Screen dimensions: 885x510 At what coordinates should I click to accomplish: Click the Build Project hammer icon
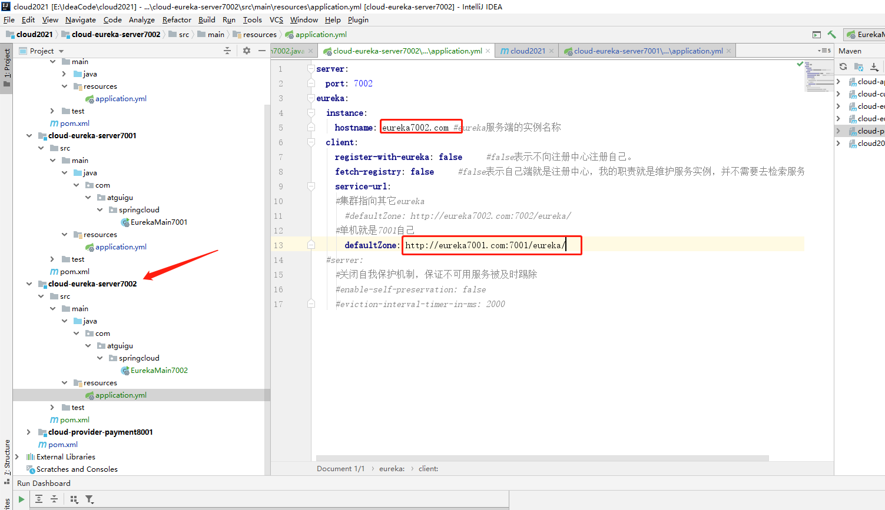click(x=831, y=35)
